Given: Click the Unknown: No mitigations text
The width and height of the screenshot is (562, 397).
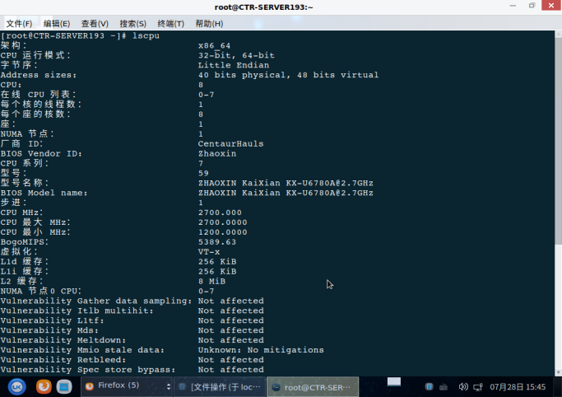Looking at the screenshot, I should [x=261, y=350].
